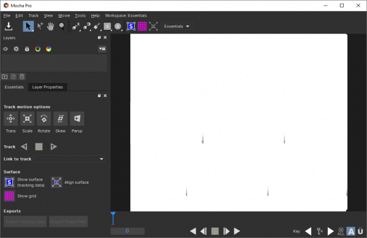This screenshot has height=238, width=367.
Task: Click the Align surface button in panel
Action: pyautogui.click(x=56, y=182)
